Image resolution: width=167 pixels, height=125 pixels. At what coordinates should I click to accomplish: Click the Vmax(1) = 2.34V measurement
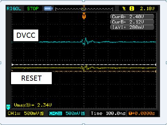pyautogui.click(x=33, y=105)
